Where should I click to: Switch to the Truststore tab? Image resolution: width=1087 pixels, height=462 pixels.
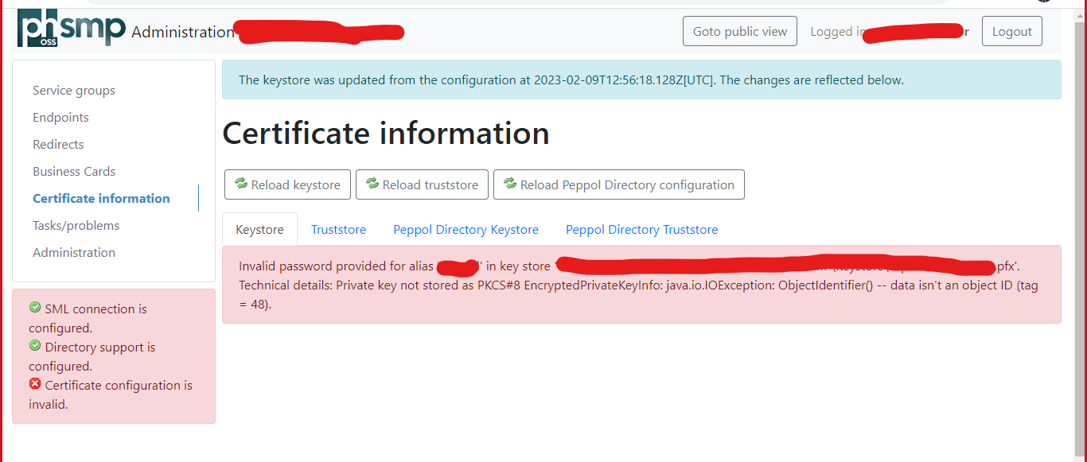pos(338,229)
